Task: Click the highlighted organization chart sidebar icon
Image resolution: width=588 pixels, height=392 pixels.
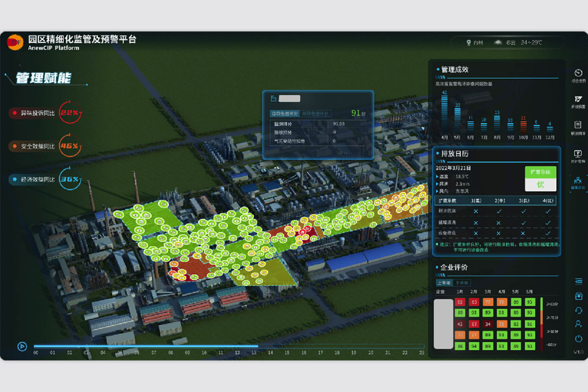Action: (x=578, y=181)
